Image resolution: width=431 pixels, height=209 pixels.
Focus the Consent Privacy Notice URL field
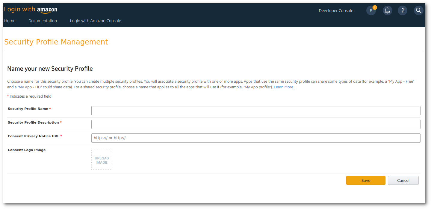[x=256, y=138]
